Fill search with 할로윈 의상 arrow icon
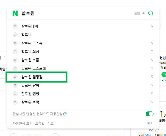 tap(152, 51)
